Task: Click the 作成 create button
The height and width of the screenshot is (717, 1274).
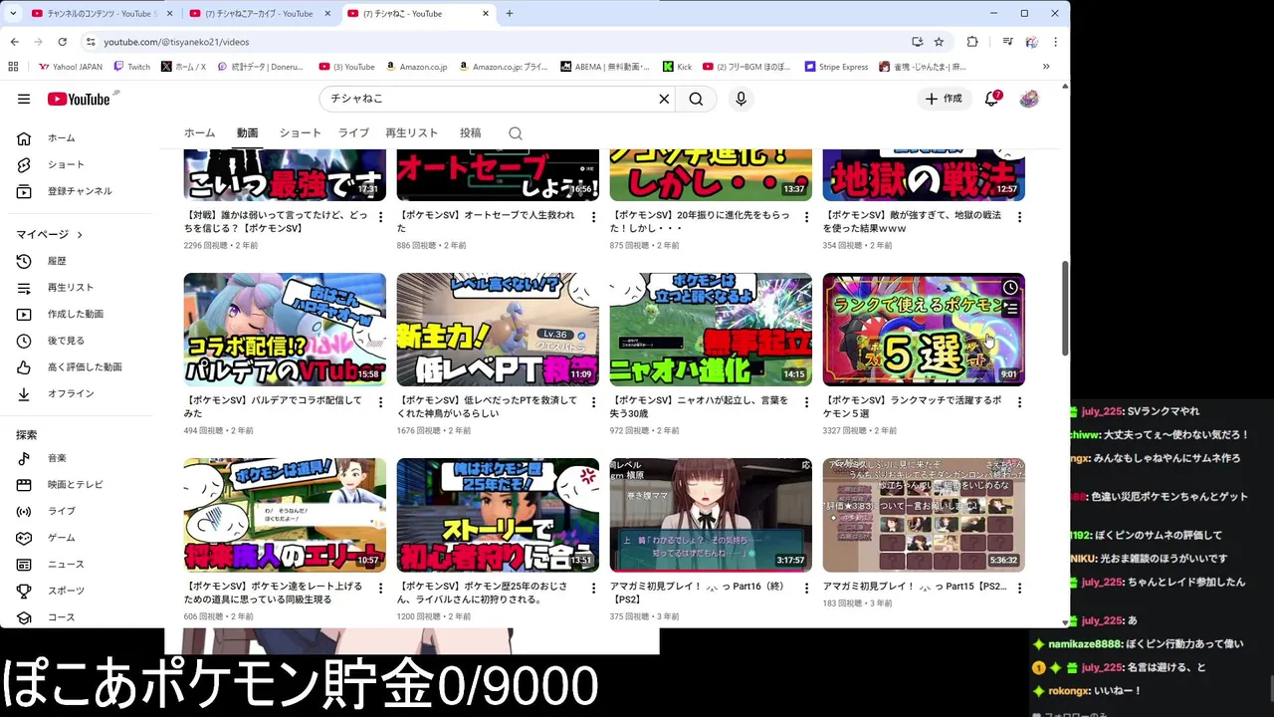Action: coord(943,99)
